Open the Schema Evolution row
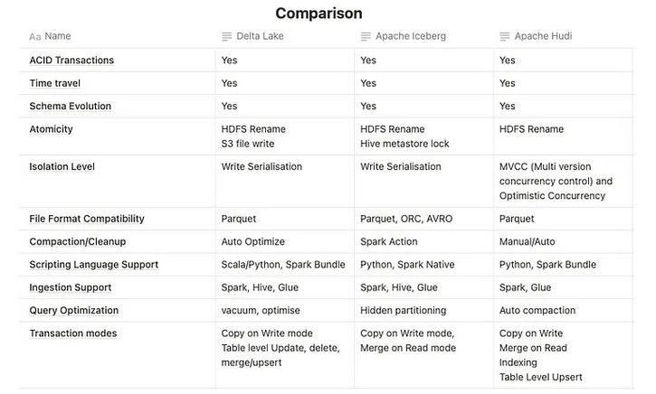 click(x=71, y=107)
